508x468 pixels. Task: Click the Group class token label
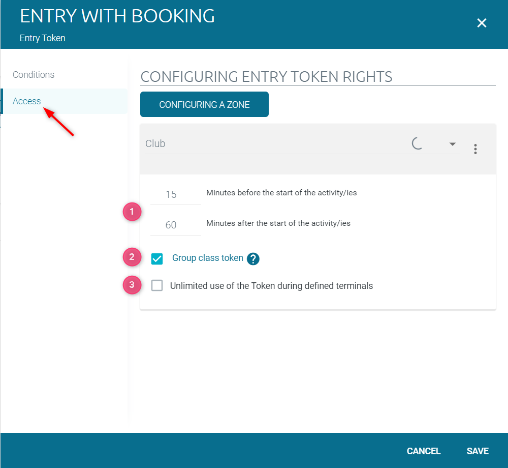click(x=208, y=258)
